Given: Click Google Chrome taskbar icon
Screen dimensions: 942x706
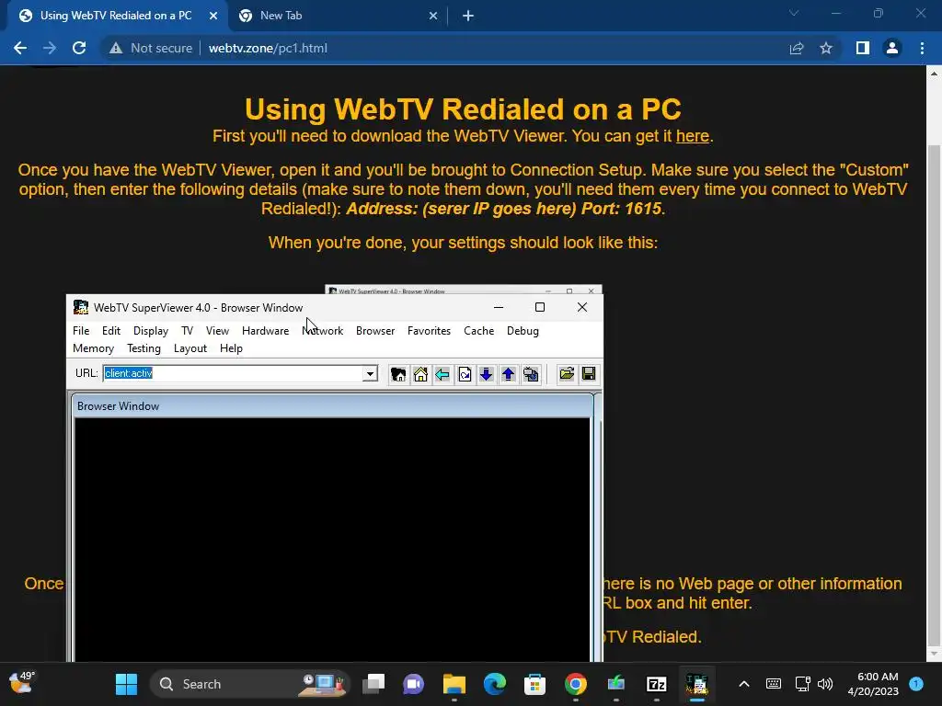Looking at the screenshot, I should (576, 684).
